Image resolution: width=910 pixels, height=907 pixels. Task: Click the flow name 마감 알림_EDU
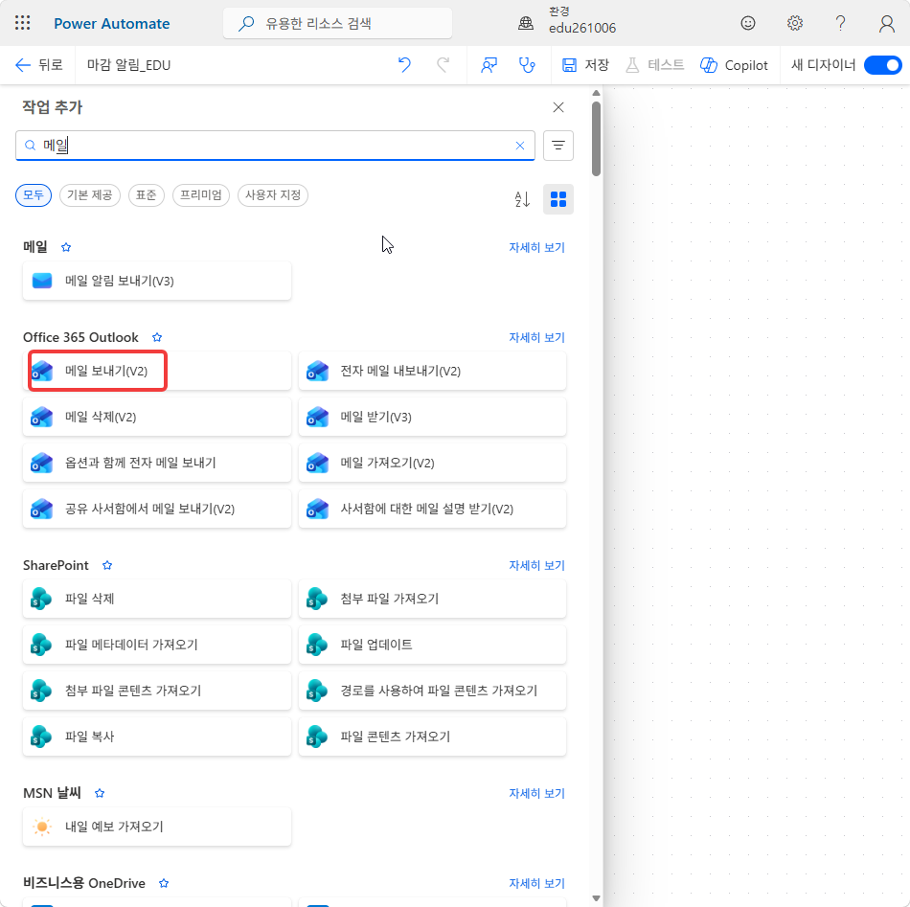pos(129,65)
